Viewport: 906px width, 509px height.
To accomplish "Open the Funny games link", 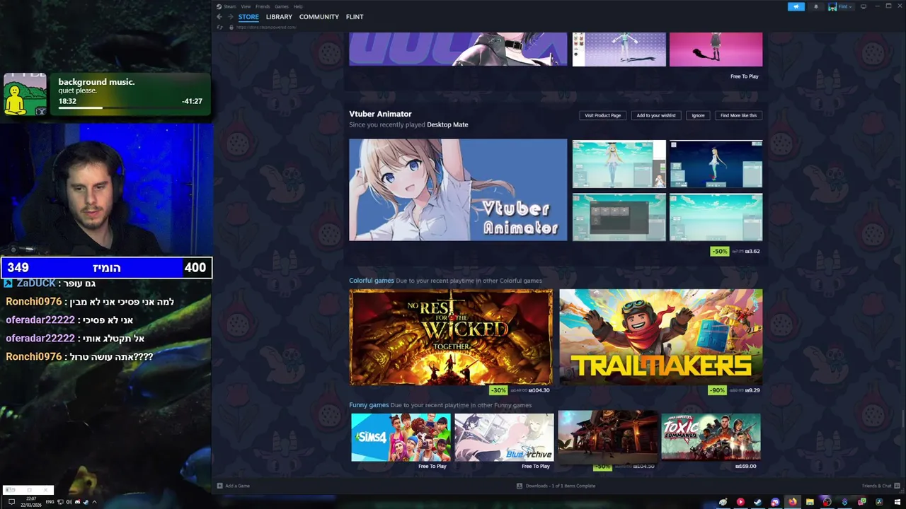I will point(369,405).
